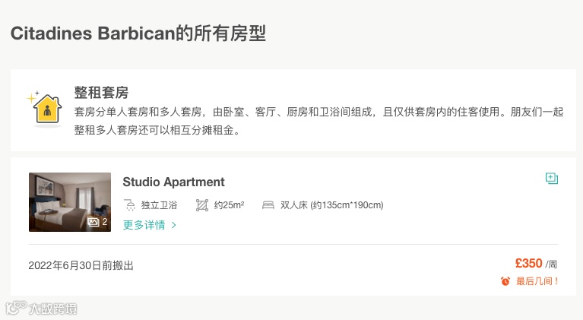Viewport: 583px width, 320px height.
Task: Click the photo count icon on the room image
Action: pyautogui.click(x=93, y=222)
